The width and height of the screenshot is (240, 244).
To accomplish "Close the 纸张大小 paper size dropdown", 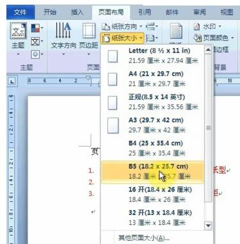I will tap(122, 38).
